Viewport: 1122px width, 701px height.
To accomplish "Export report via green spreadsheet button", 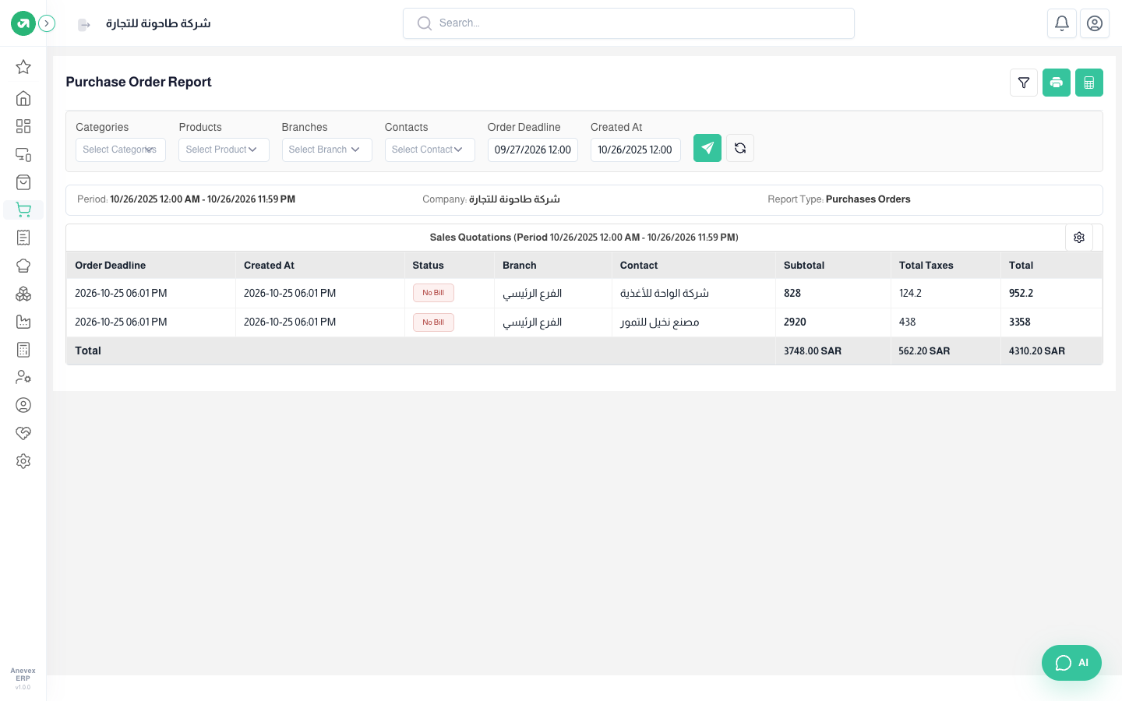I will pos(1089,83).
